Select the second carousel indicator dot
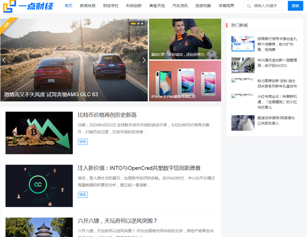 (x=139, y=24)
